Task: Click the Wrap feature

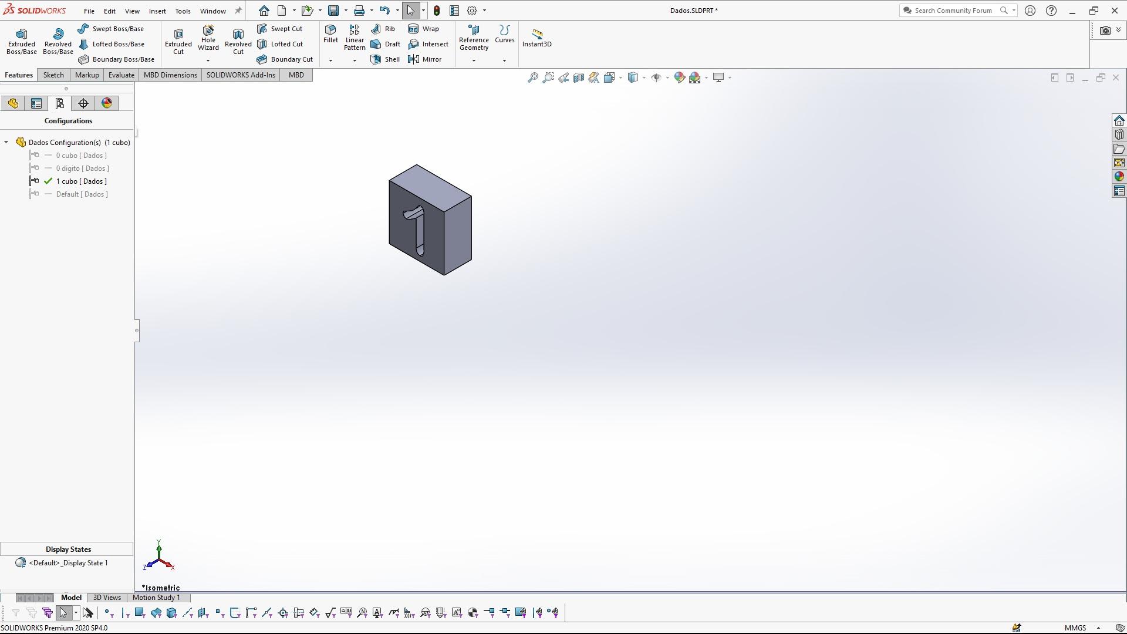Action: click(x=423, y=29)
